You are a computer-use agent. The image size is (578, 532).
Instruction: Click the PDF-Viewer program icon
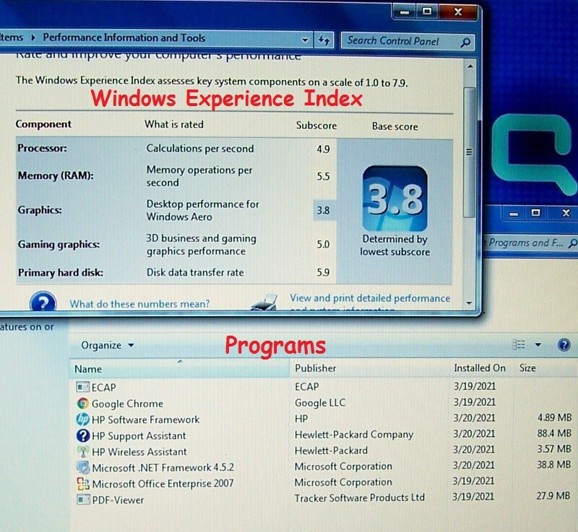83,500
